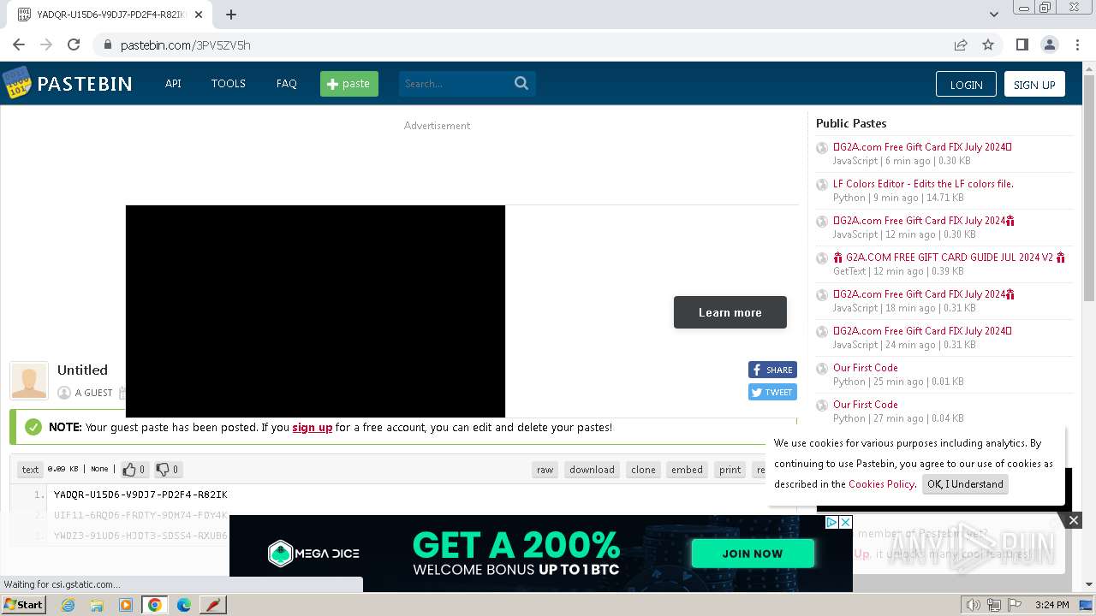The image size is (1096, 616).
Task: Open the Cookies Policy link
Action: click(x=881, y=483)
